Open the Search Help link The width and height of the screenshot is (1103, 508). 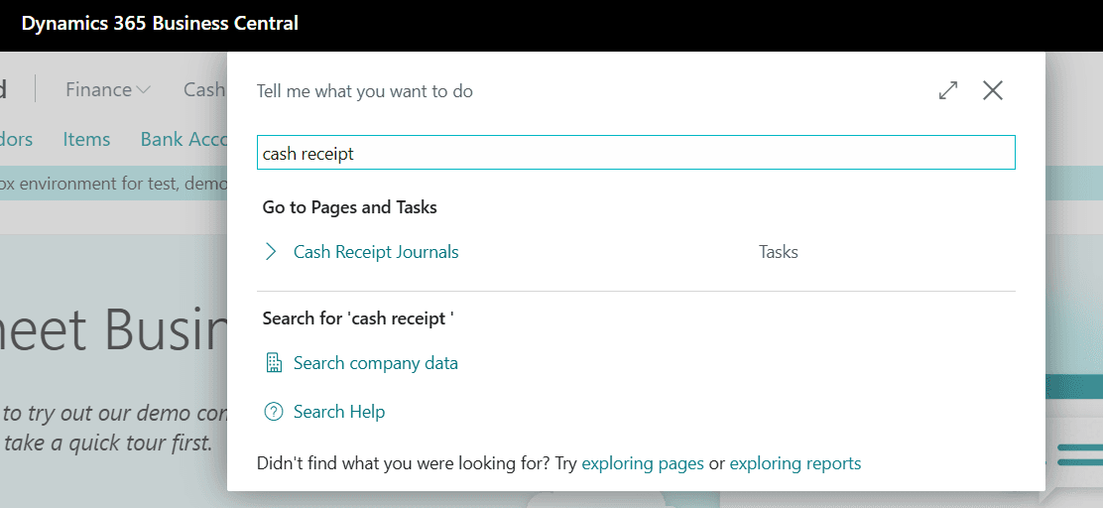click(x=339, y=412)
